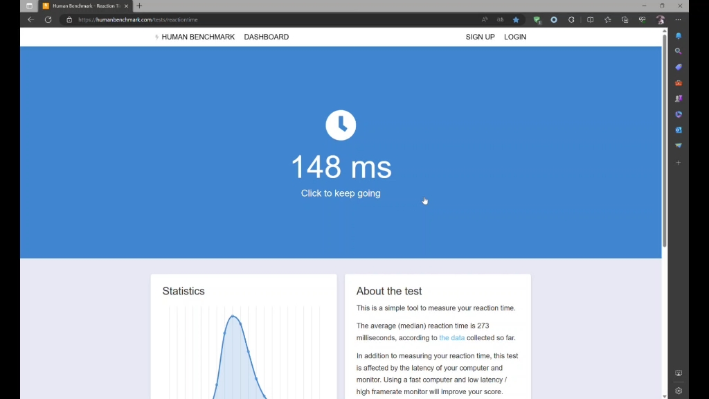Screen dimensions: 709x399
Task: Open the sidebar Search icon
Action: coord(679,51)
